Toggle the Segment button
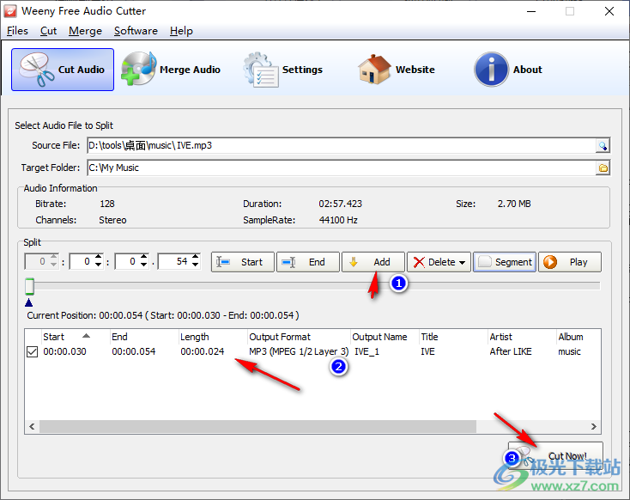This screenshot has height=500, width=630. coord(504,262)
